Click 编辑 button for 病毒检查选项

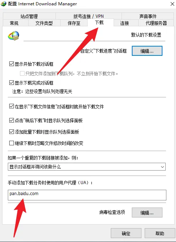tap(147, 213)
